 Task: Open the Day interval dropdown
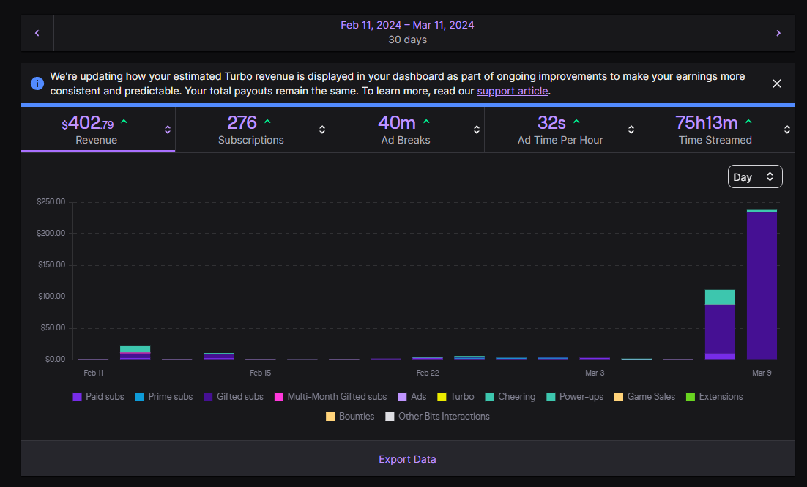pyautogui.click(x=754, y=176)
